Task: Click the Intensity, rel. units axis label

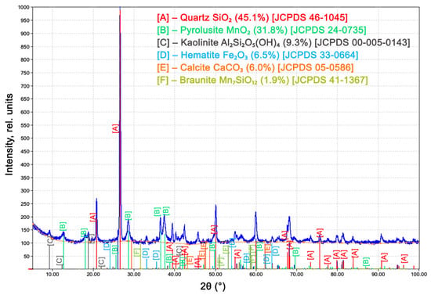Action: [x=9, y=135]
